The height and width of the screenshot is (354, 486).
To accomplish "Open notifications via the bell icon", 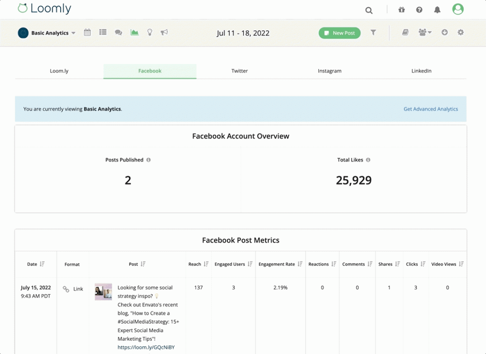I will point(437,9).
